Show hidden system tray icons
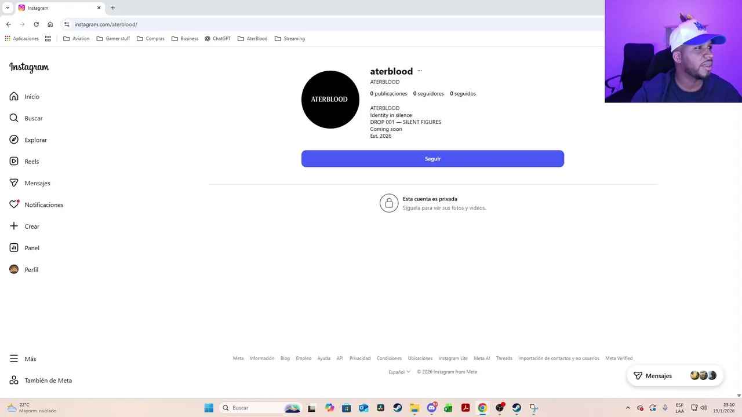The width and height of the screenshot is (742, 417). coord(627,408)
